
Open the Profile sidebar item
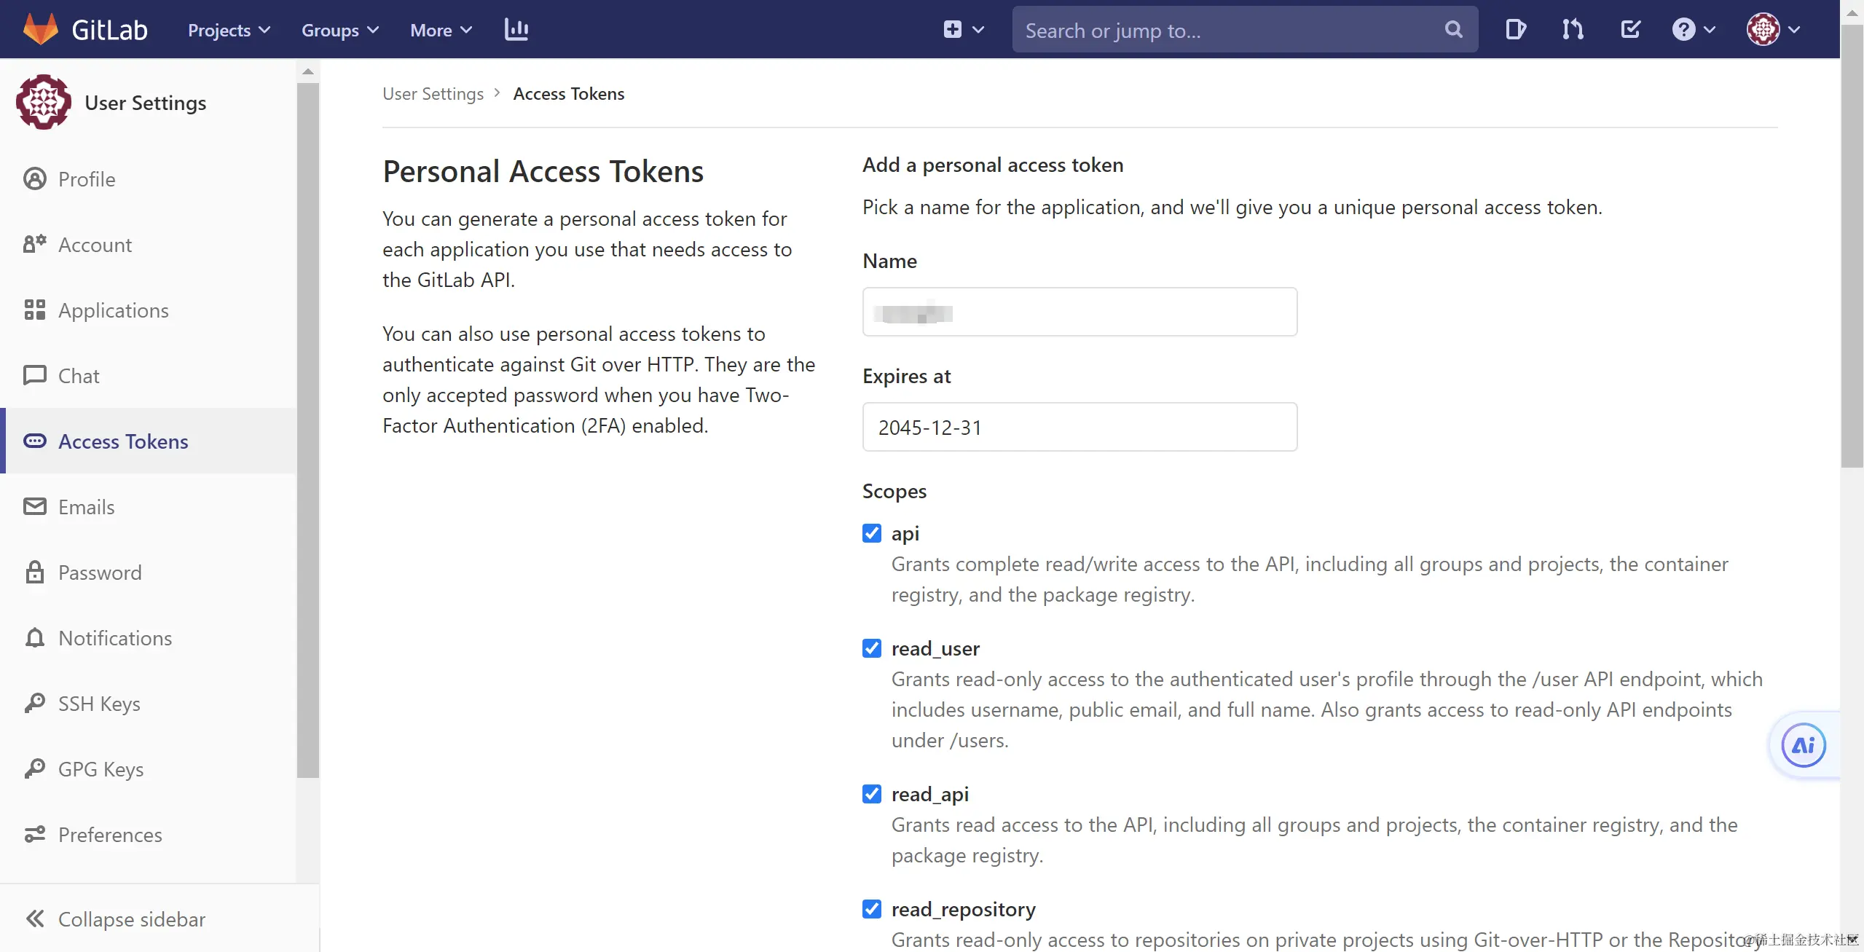[87, 179]
